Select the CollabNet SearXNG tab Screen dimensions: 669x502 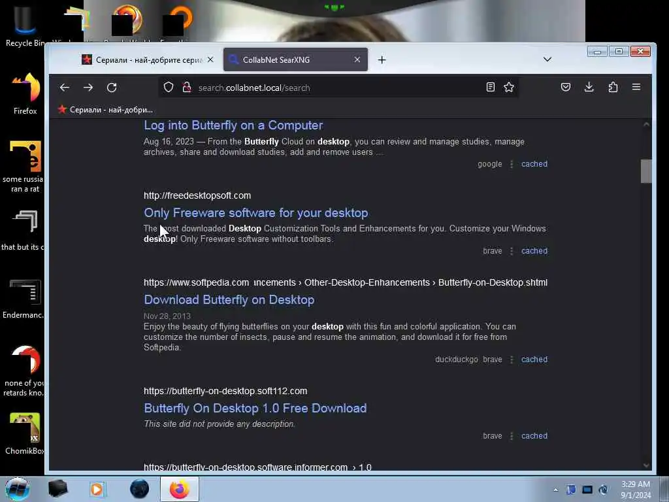point(295,59)
